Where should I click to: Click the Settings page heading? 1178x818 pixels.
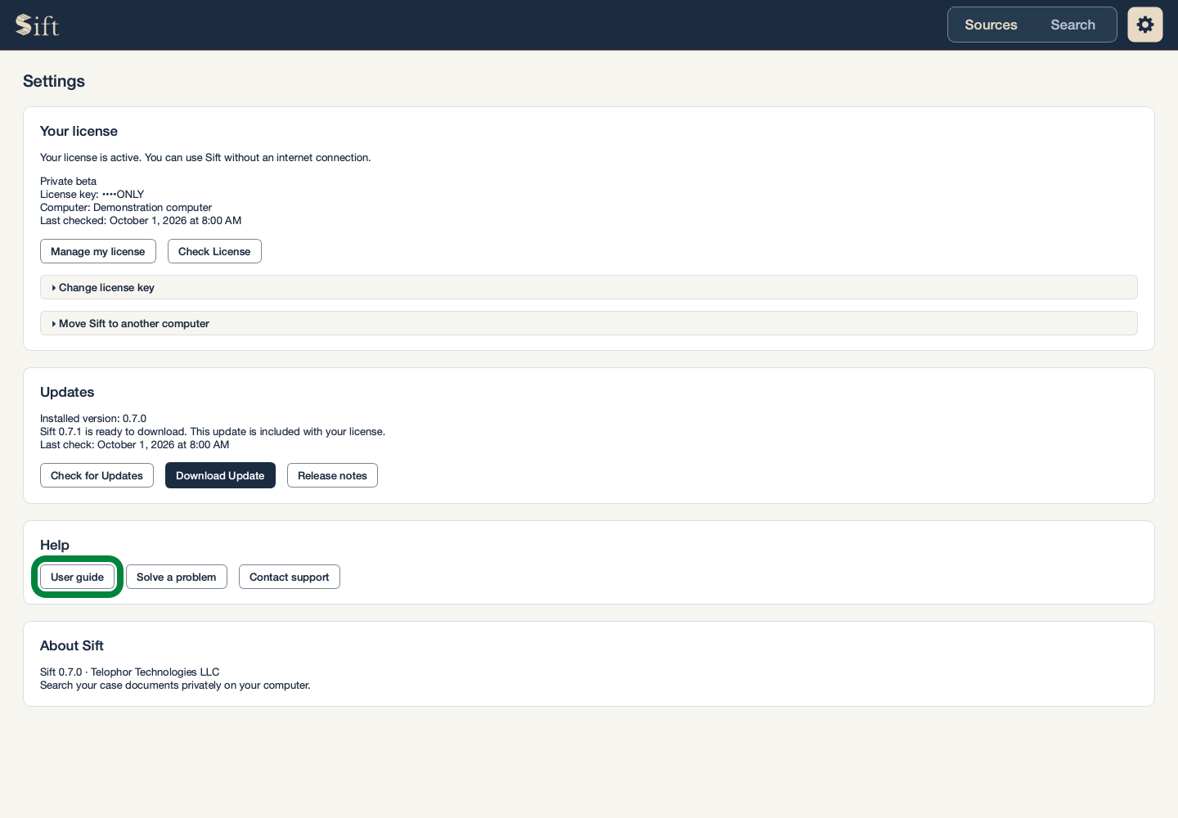point(54,81)
